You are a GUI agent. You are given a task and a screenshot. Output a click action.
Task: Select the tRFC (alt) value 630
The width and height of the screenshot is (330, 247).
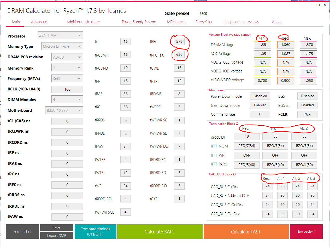click(x=179, y=55)
